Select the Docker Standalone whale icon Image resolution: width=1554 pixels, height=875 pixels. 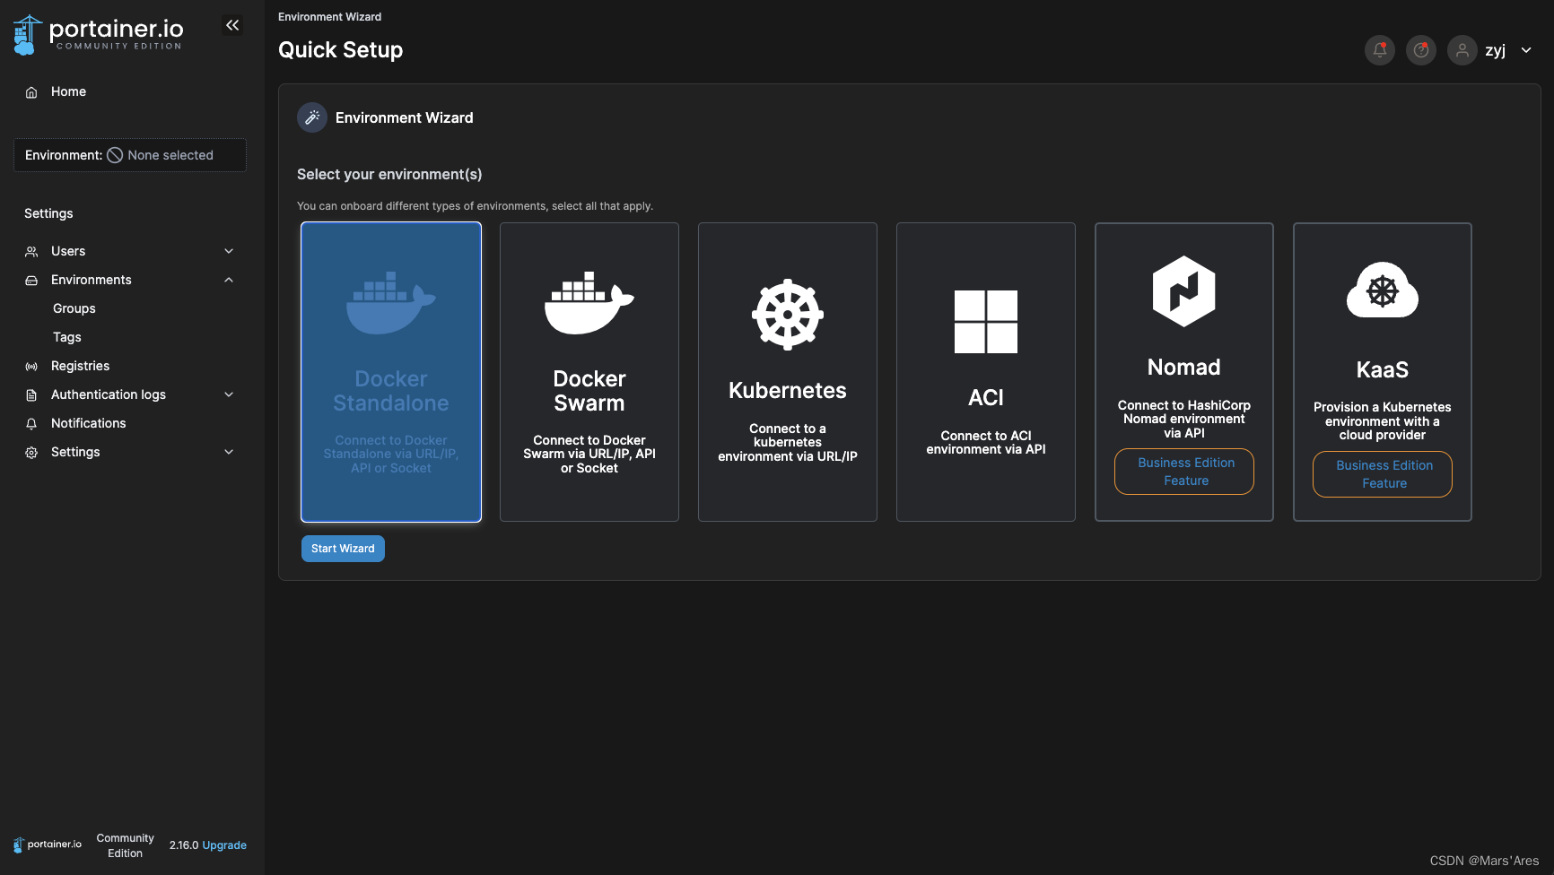[391, 303]
